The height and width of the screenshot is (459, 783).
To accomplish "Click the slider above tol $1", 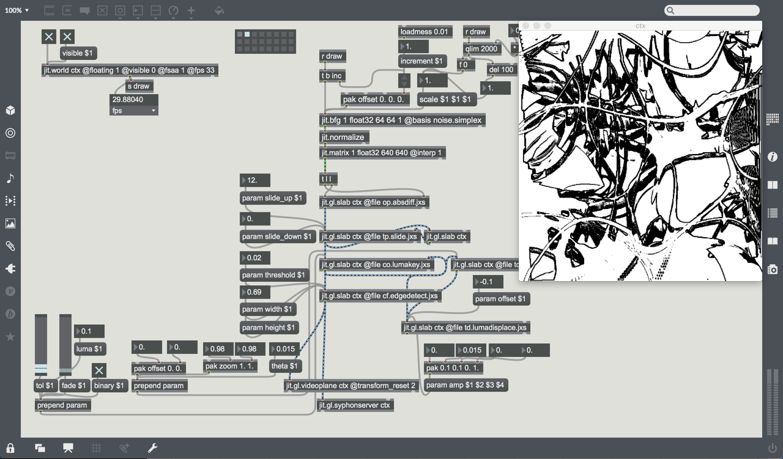I will [x=41, y=344].
